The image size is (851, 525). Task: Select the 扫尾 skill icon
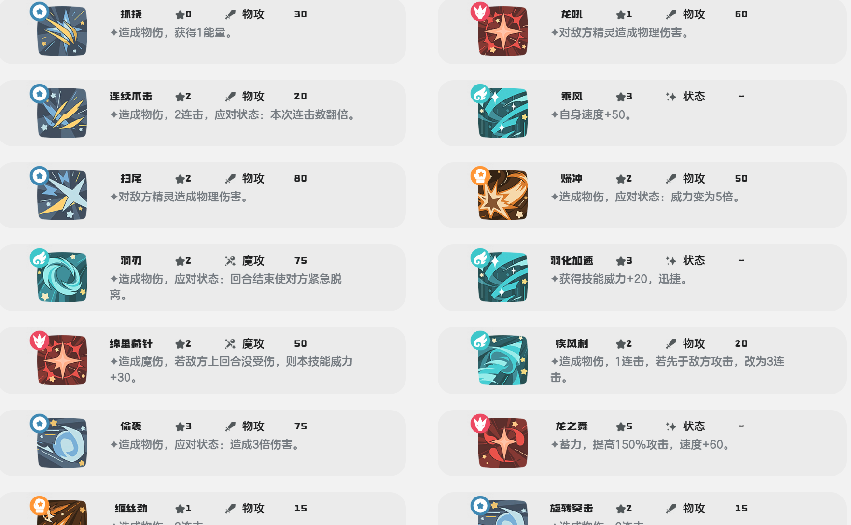62,195
